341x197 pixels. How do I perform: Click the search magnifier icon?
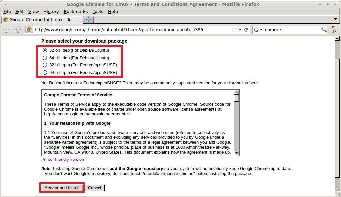324,30
